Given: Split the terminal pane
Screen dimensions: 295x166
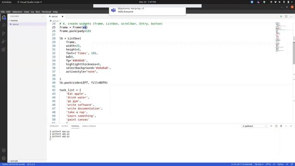Looking at the screenshot, I should pyautogui.click(x=276, y=126).
